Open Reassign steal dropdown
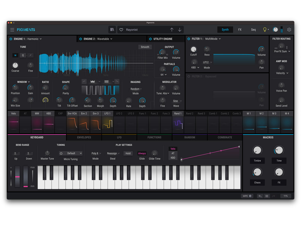The width and height of the screenshot is (301, 225). click(x=113, y=153)
